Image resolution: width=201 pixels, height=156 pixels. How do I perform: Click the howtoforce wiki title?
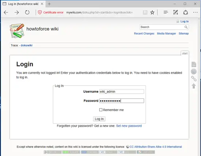(42, 29)
